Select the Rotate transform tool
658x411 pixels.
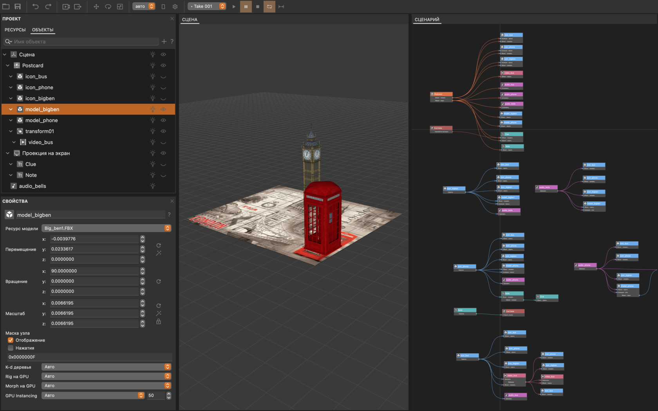click(108, 7)
